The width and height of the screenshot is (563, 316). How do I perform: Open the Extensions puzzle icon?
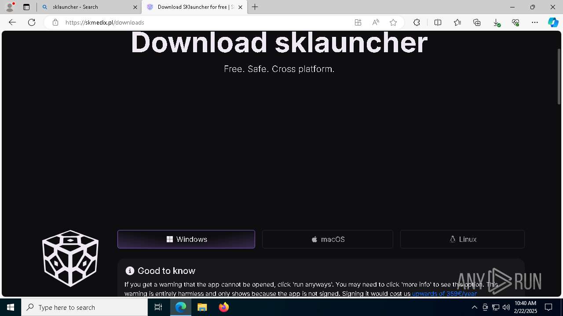(417, 22)
